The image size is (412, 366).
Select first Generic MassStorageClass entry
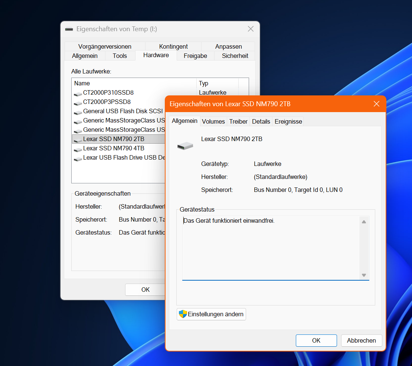124,120
